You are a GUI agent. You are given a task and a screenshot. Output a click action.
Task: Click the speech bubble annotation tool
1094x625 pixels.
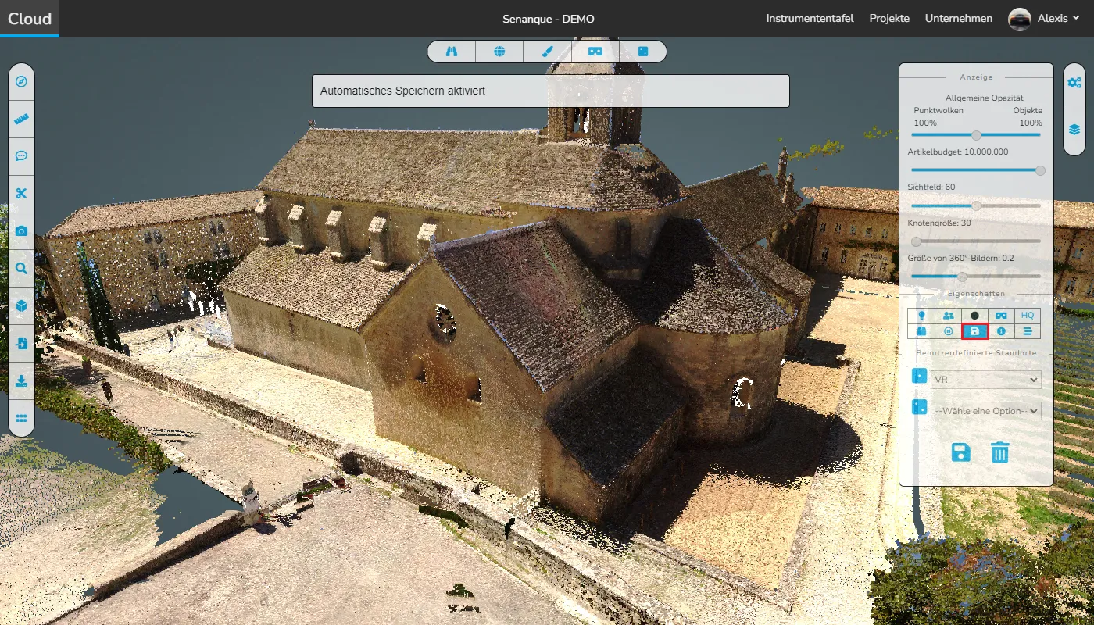[21, 156]
